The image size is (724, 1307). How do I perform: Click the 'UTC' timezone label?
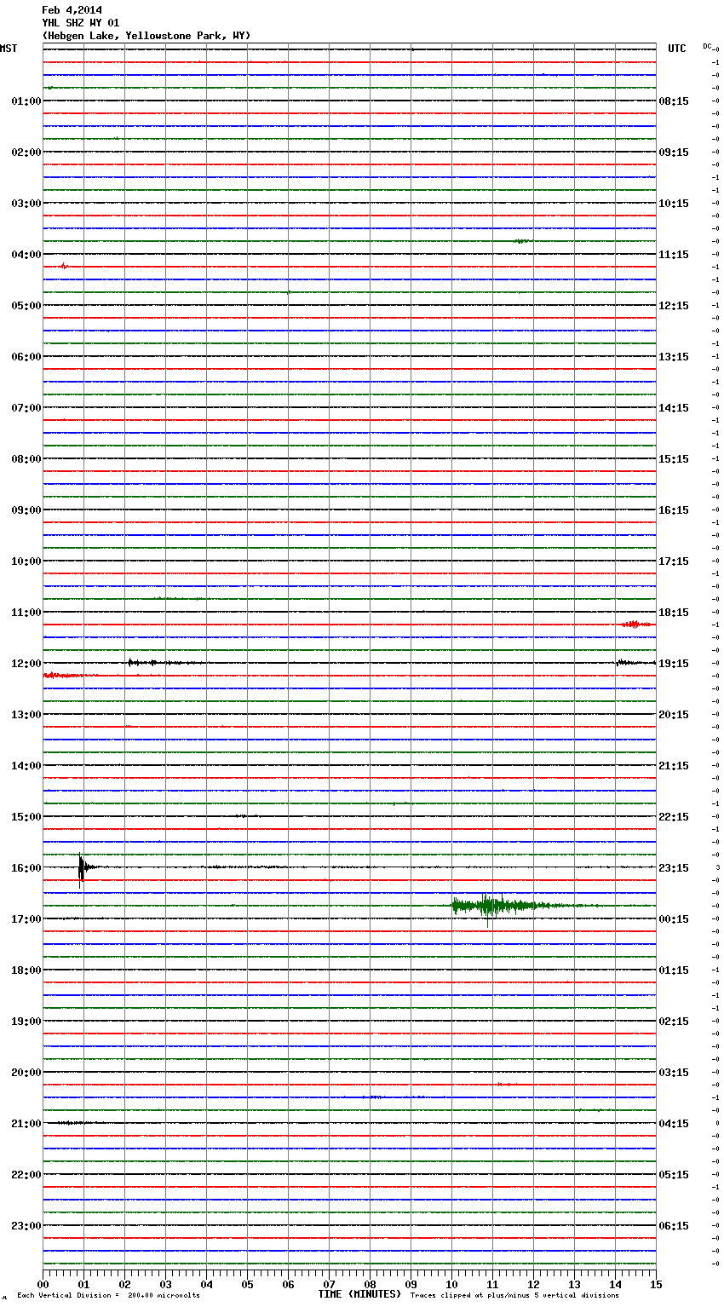click(x=676, y=49)
